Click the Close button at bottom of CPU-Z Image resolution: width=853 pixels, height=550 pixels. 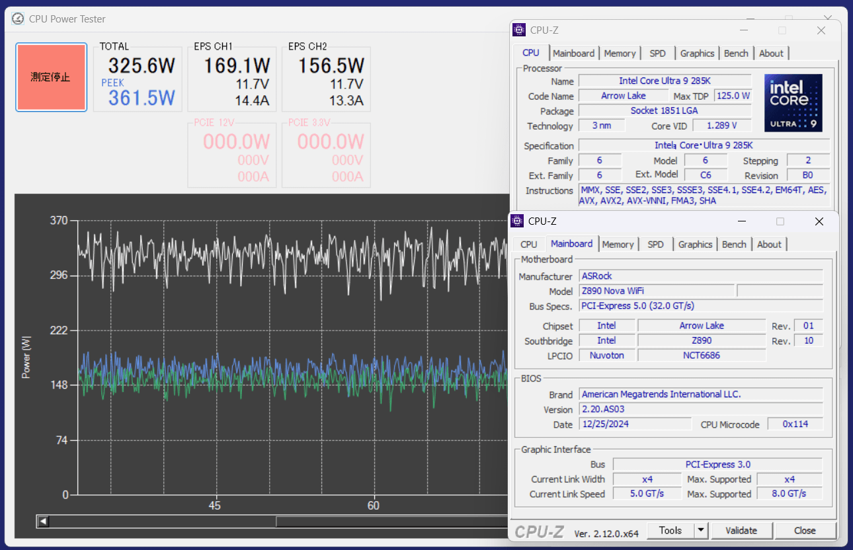pos(805,530)
